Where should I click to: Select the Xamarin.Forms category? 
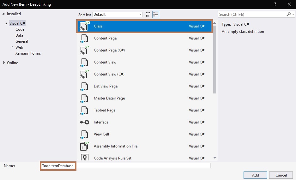[28, 53]
